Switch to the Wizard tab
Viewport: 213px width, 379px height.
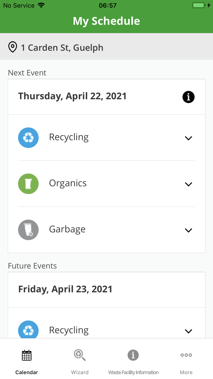[x=80, y=361]
